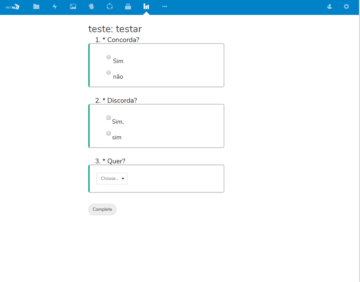Expand the three-dots more apps menu
Image resolution: width=360 pixels, height=282 pixels.
[165, 6]
